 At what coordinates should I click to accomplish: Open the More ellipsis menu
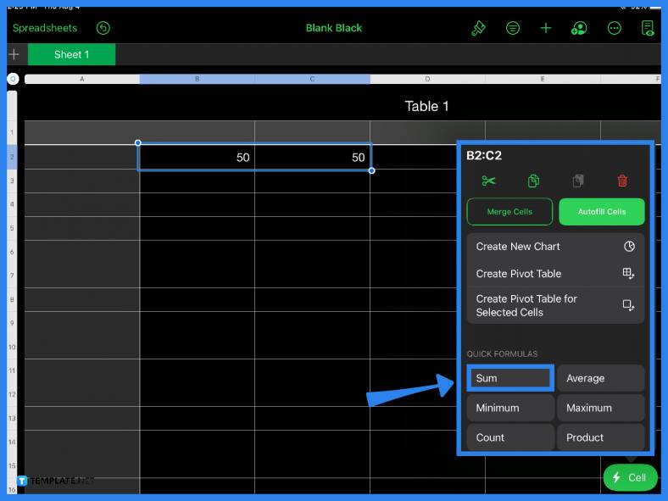615,28
